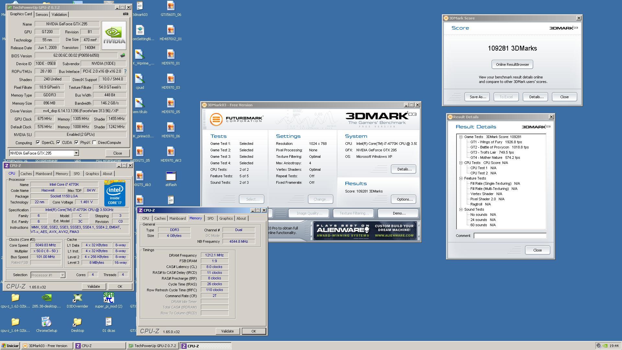Open the cpu-z_1.62-32bit folder
This screenshot has width=622, height=350.
pyautogui.click(x=15, y=300)
